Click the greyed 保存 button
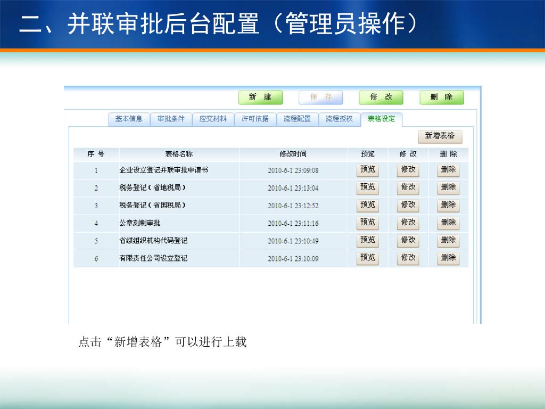The image size is (545, 409). click(320, 97)
